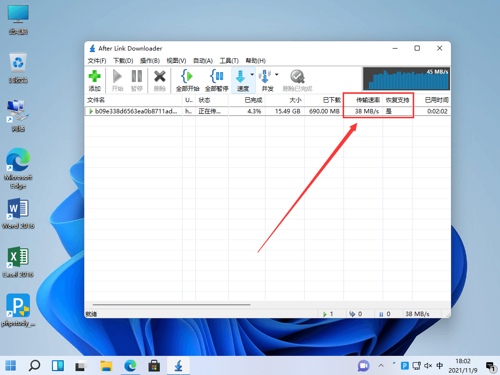
Task: Sort by the 已用时间 column header
Action: 431,100
